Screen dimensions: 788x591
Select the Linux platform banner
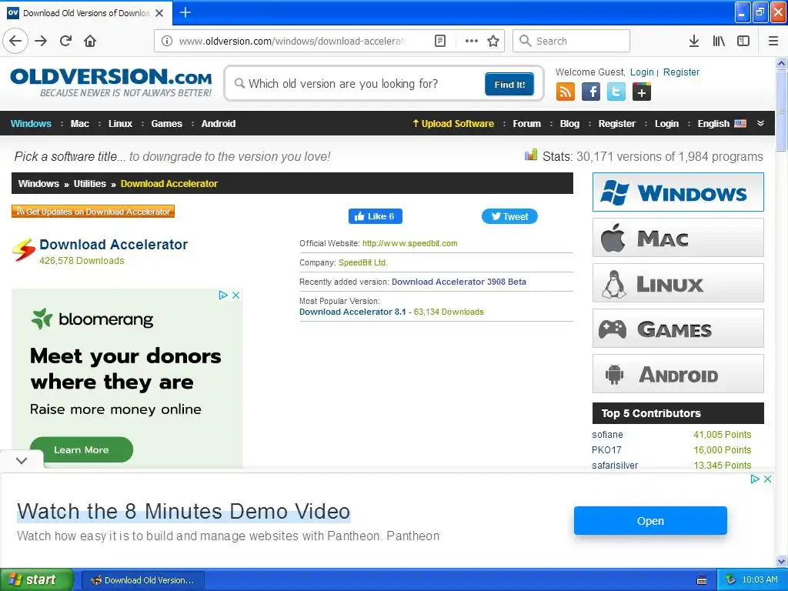point(678,283)
